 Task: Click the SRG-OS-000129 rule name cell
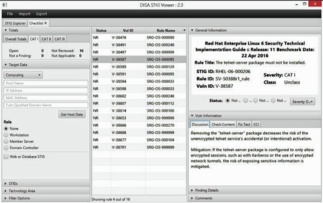coord(160,67)
